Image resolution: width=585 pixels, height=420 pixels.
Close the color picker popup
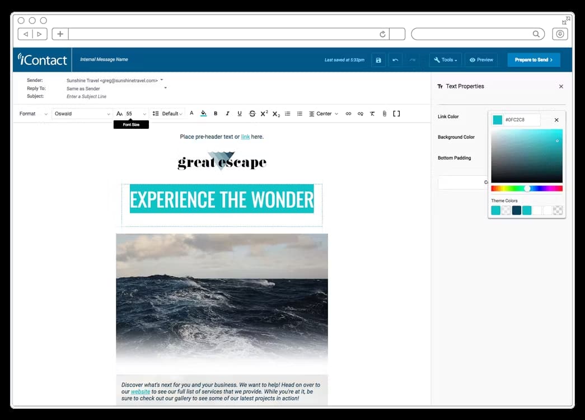click(556, 120)
